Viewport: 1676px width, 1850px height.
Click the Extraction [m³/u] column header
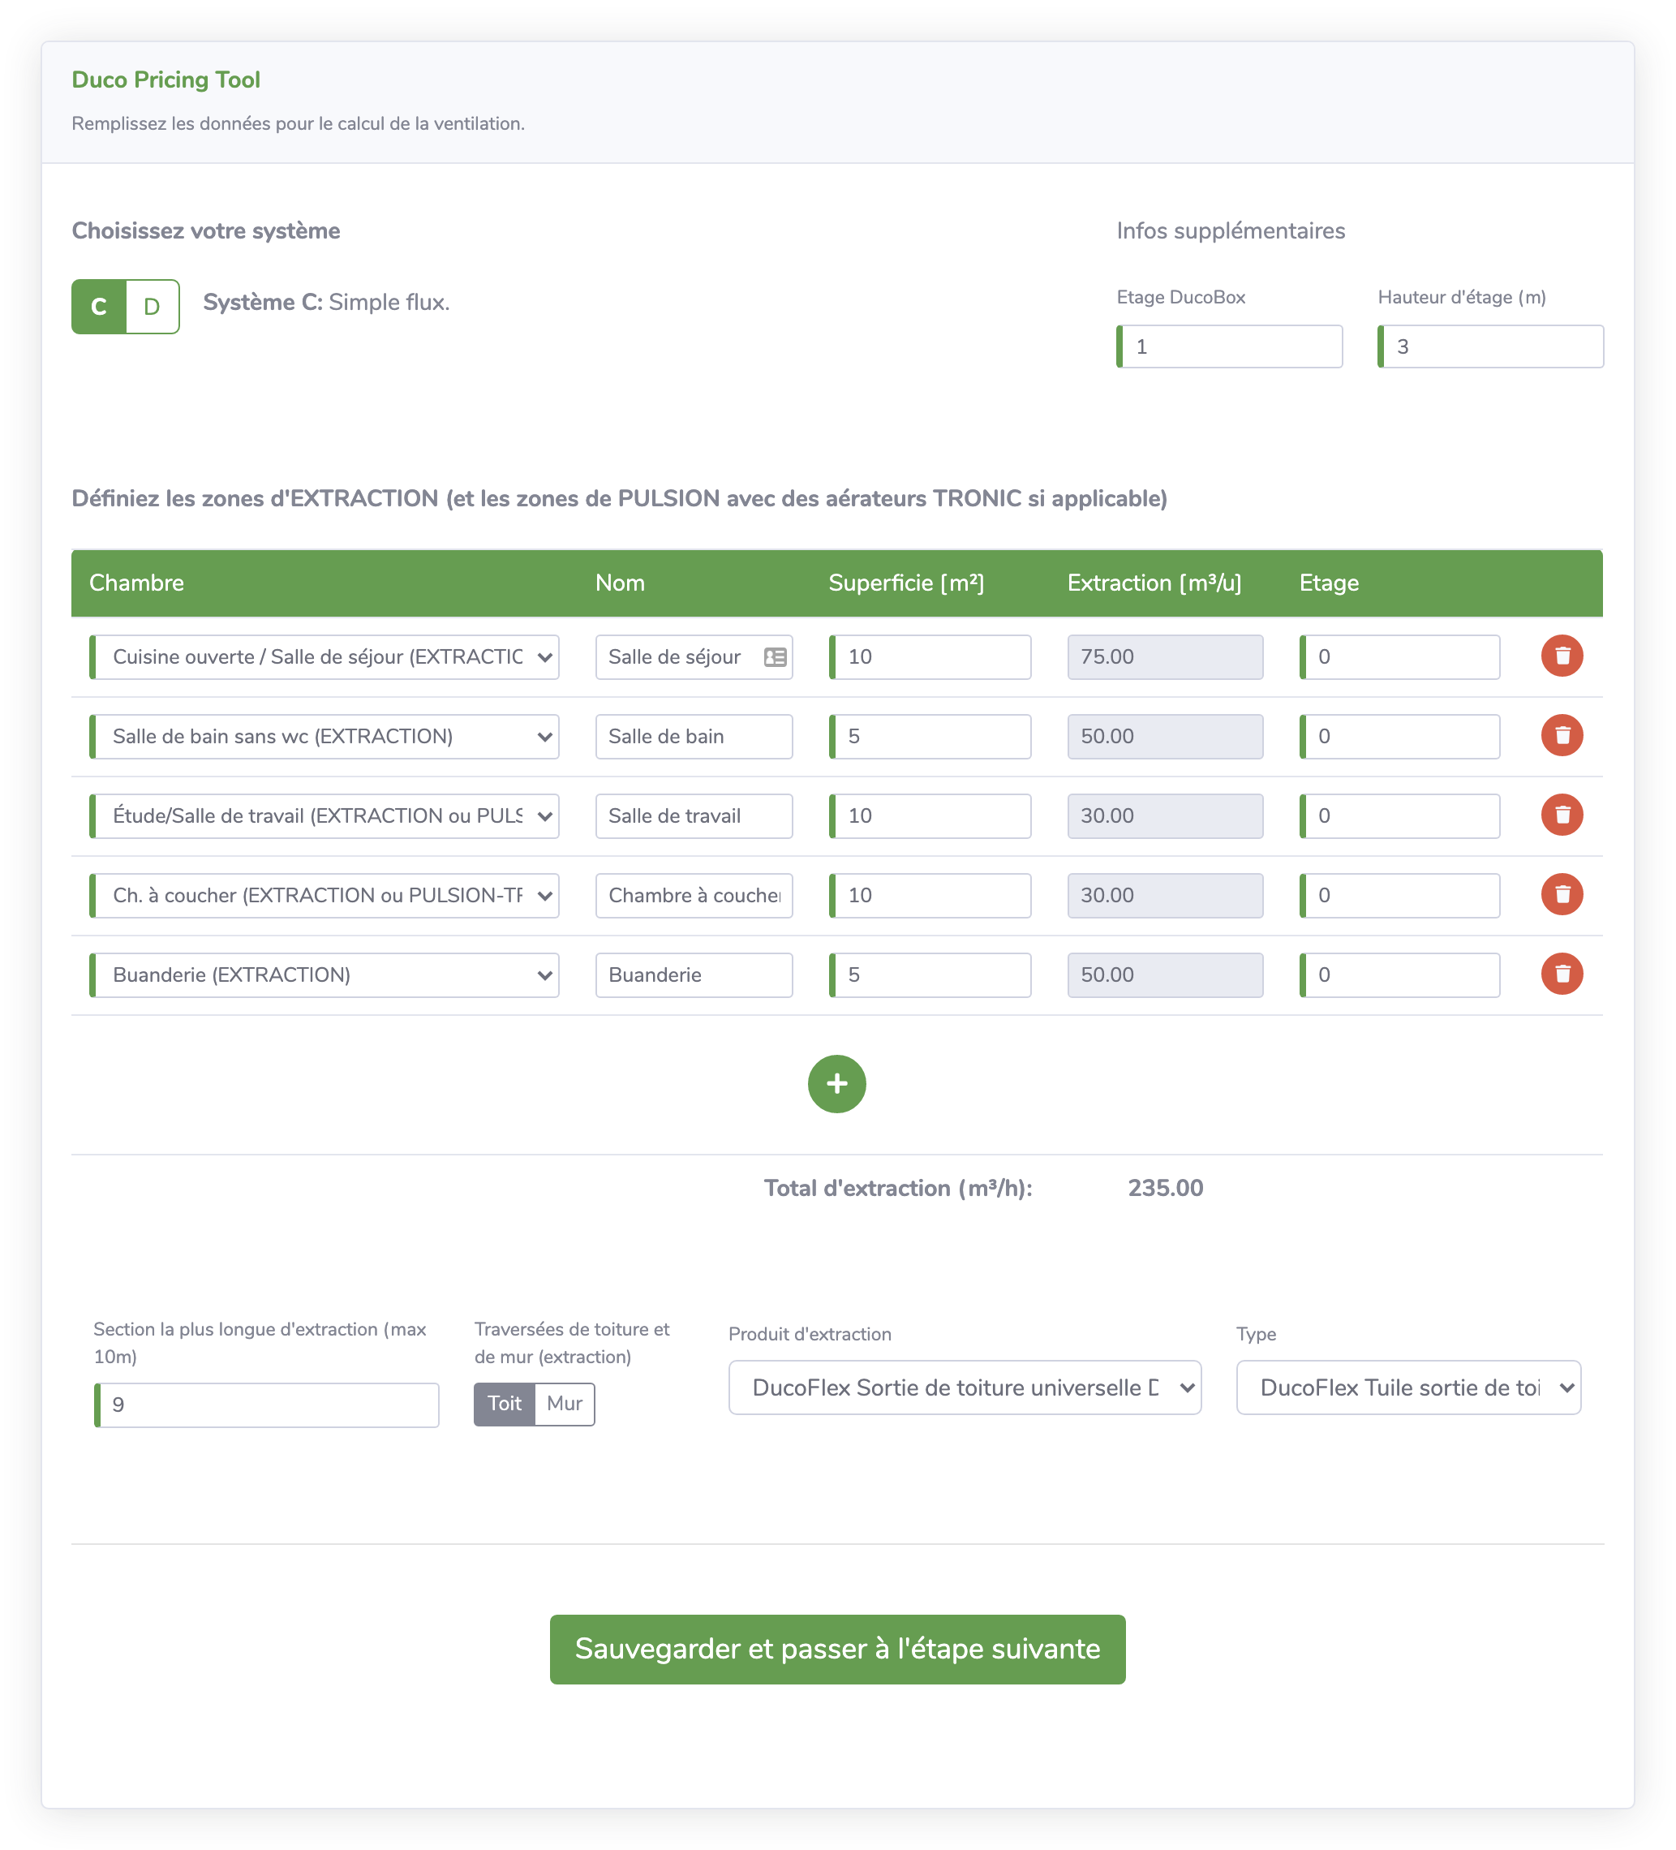point(1154,583)
